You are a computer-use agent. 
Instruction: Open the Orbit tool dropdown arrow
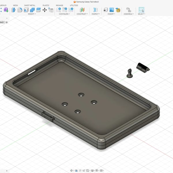[x=73, y=171]
